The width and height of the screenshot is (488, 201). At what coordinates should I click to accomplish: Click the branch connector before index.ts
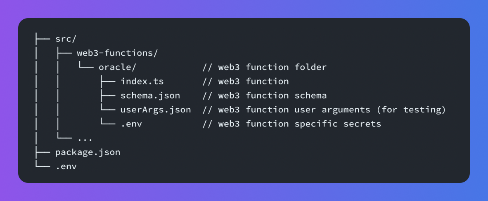tap(107, 82)
